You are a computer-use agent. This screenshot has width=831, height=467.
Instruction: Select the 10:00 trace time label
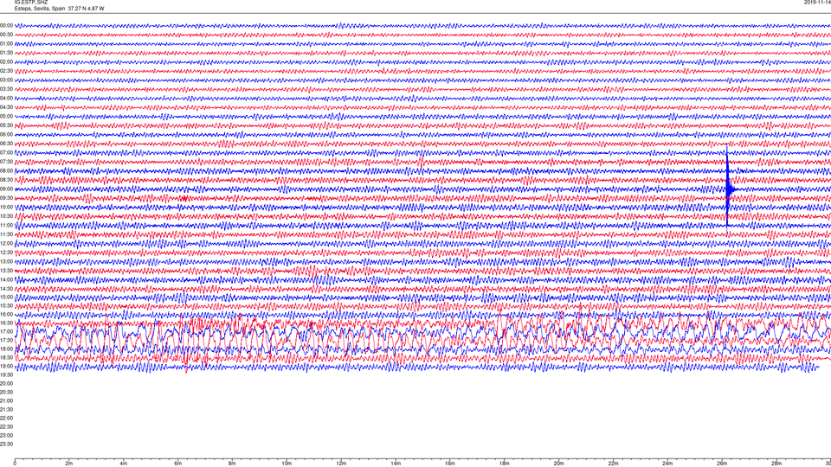click(x=6, y=207)
